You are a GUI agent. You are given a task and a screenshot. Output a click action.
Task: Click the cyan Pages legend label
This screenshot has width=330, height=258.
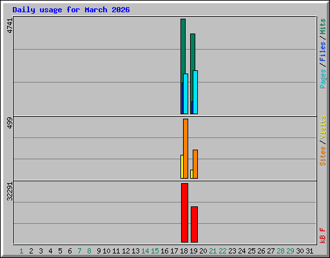pos(322,79)
